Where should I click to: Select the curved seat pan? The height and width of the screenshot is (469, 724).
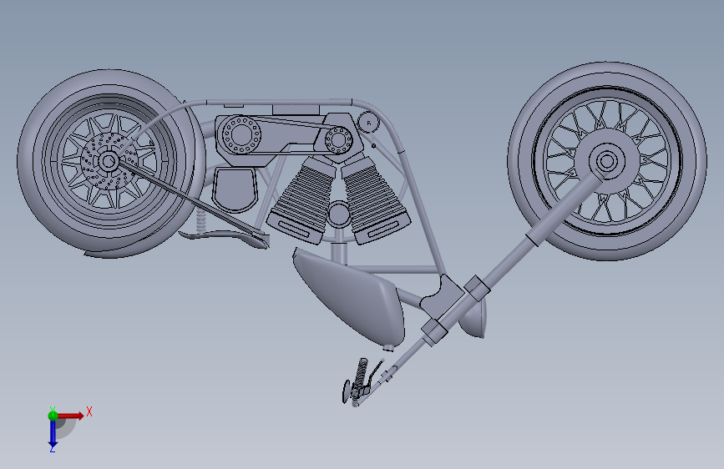(225, 237)
